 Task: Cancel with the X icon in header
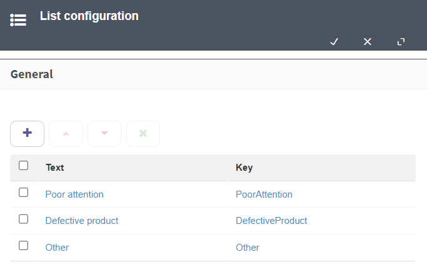368,42
